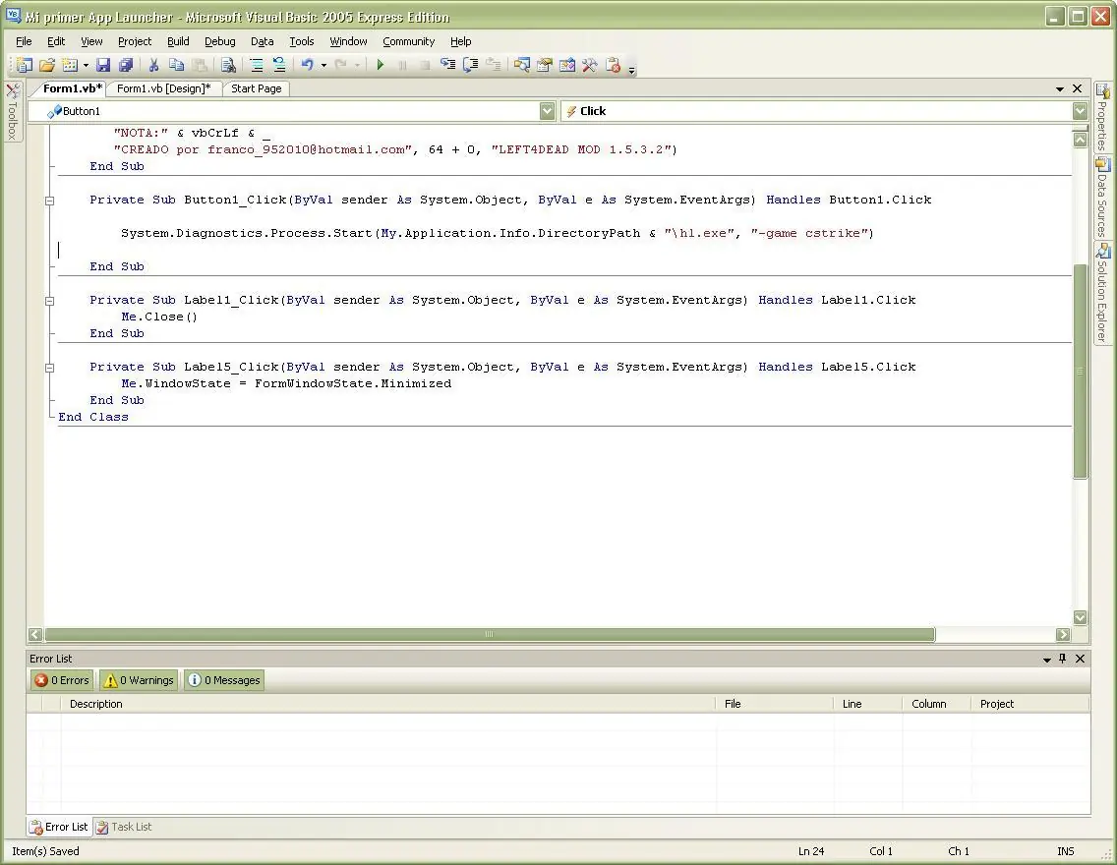Screen dimensions: 1117x865
Task: Switch to Form1.vb [Design] tab
Action: 164,88
